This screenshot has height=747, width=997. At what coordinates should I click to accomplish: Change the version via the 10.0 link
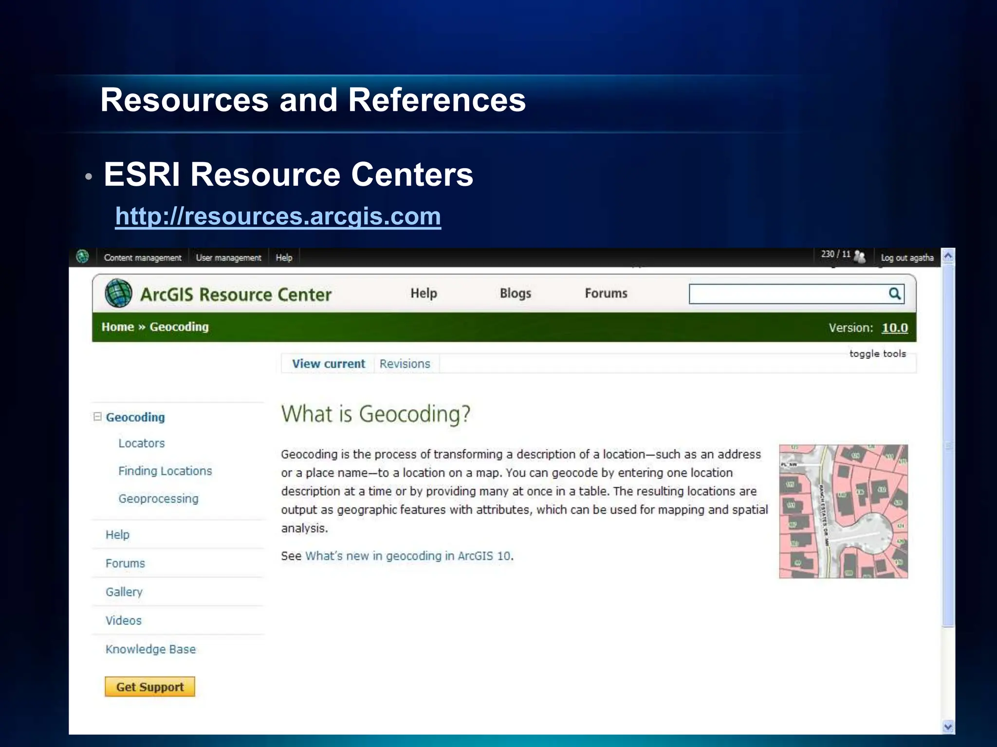895,328
